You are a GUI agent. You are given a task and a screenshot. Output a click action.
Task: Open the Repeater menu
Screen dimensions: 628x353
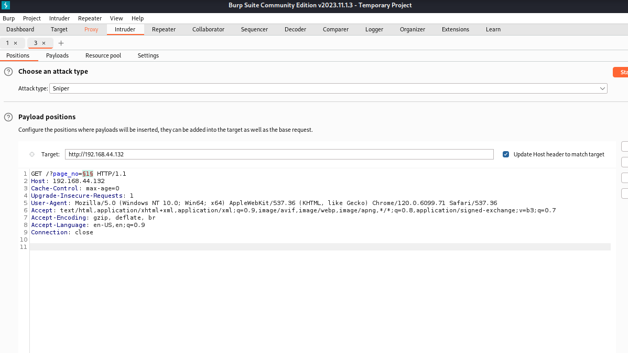(90, 18)
